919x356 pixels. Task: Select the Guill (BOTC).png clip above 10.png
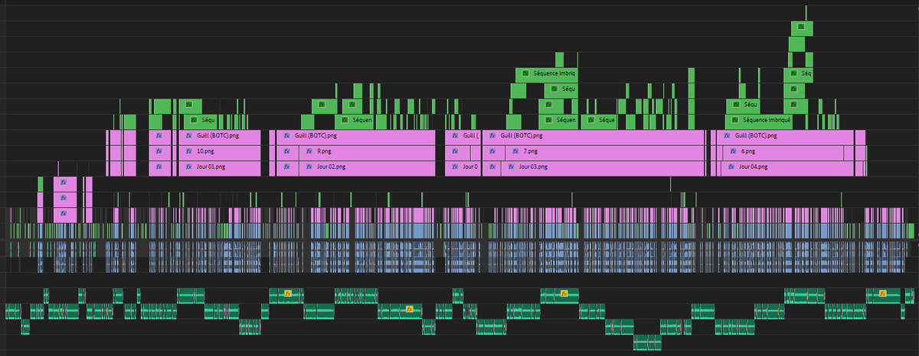click(x=220, y=136)
